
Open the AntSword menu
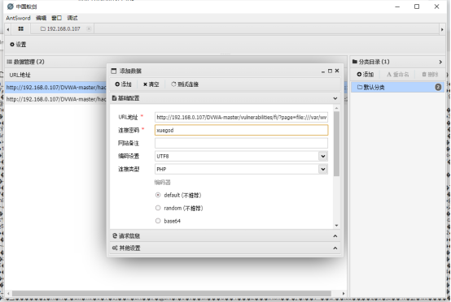(18, 18)
